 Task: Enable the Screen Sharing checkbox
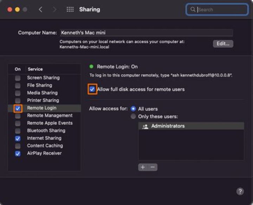tap(18, 78)
